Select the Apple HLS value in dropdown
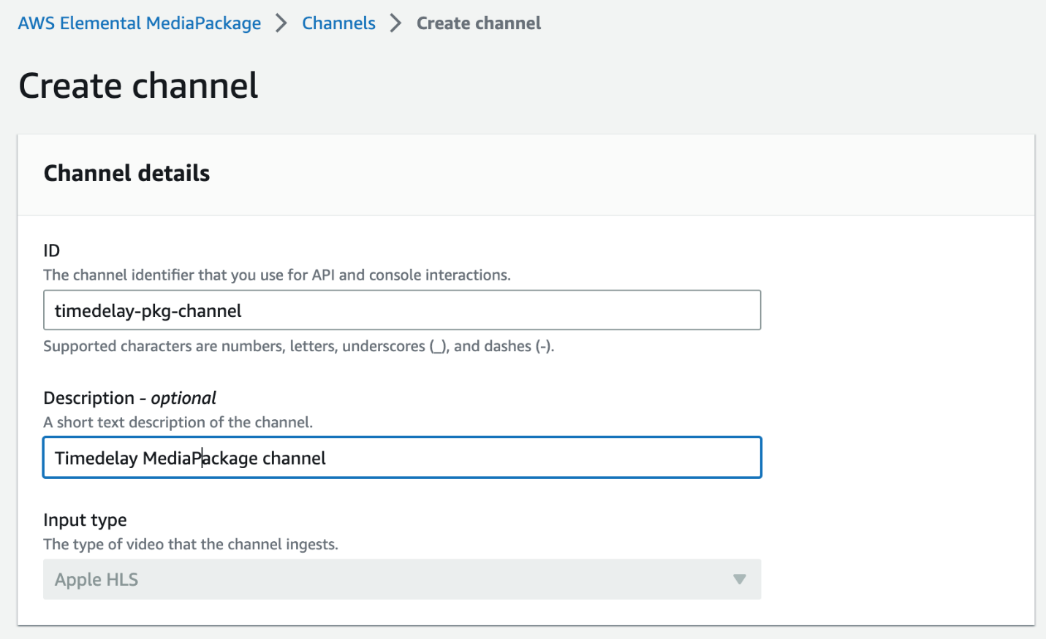Image resolution: width=1046 pixels, height=639 pixels. tap(96, 579)
